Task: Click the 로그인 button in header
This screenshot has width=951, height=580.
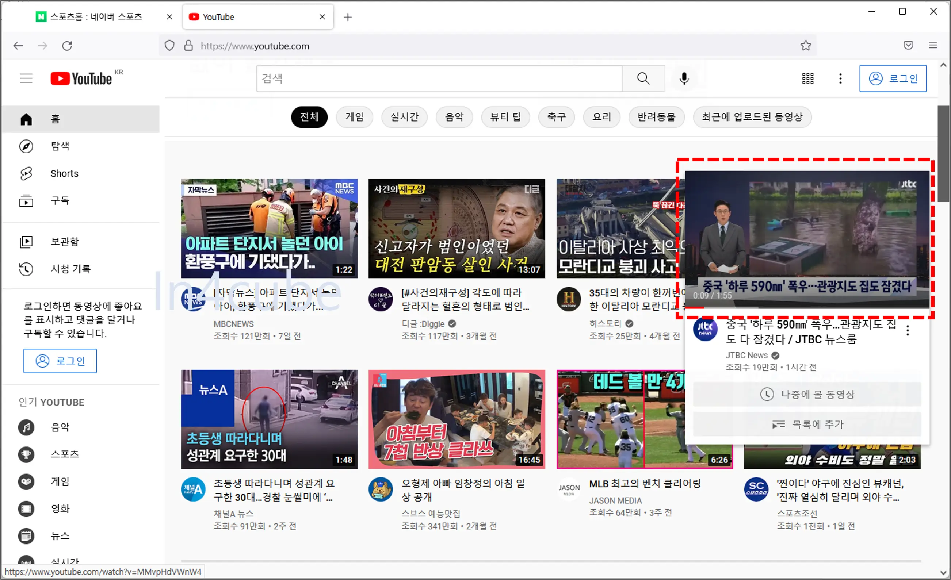Action: 893,78
